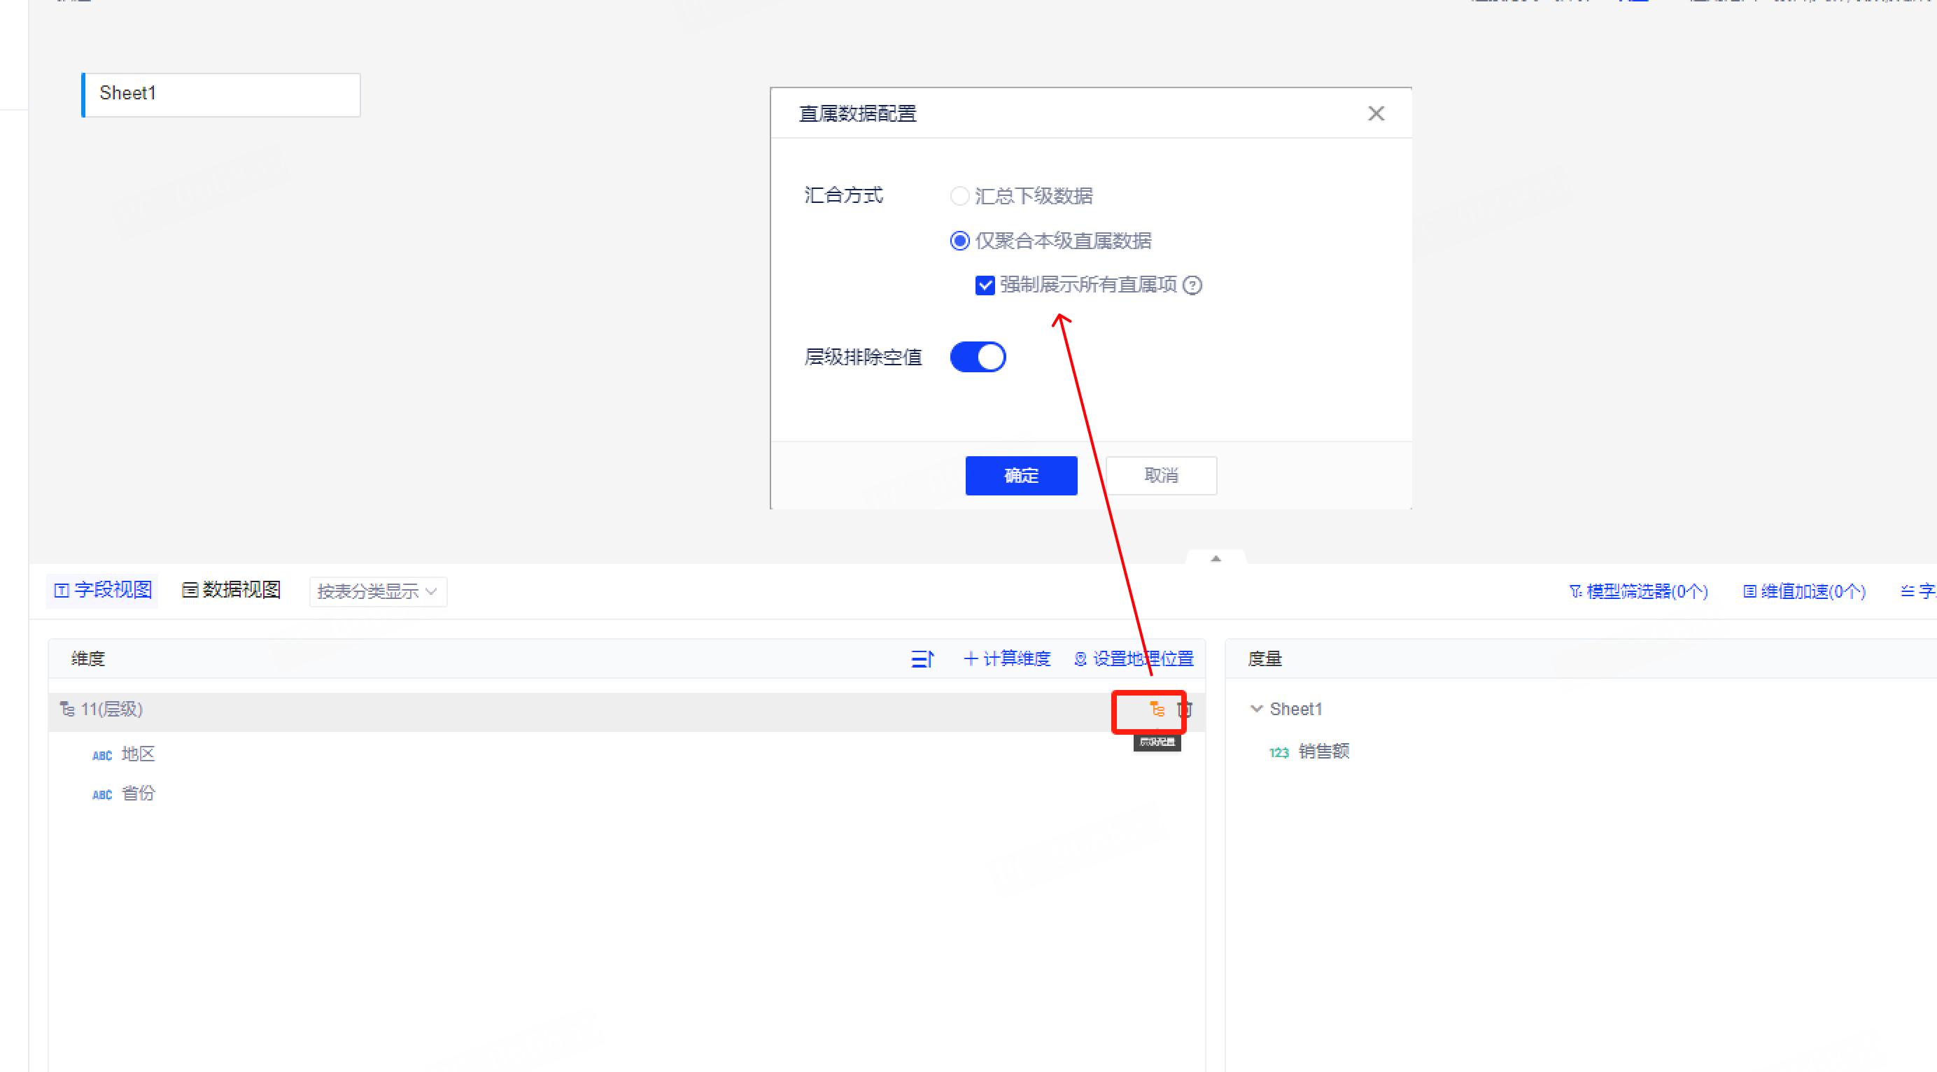
Task: Uncheck the 强制展示所有直属项 checkbox
Action: (x=985, y=285)
